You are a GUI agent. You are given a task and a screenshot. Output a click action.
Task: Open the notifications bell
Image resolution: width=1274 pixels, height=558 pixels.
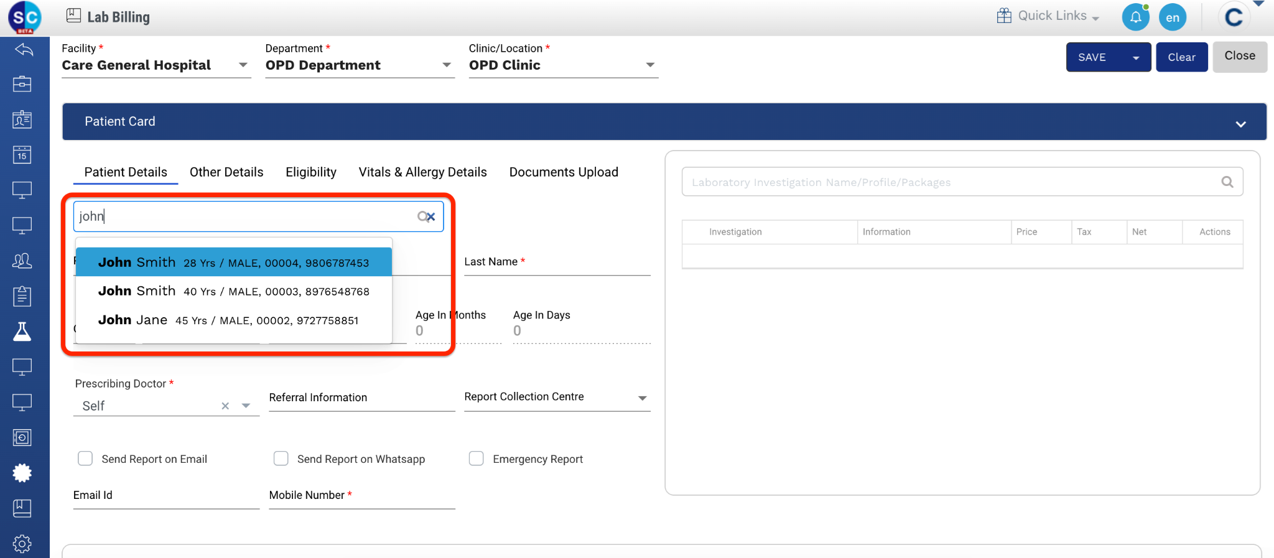coord(1135,17)
